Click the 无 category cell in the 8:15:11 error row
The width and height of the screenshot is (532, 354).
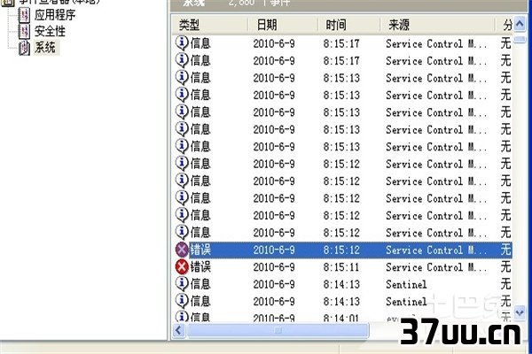click(x=505, y=267)
